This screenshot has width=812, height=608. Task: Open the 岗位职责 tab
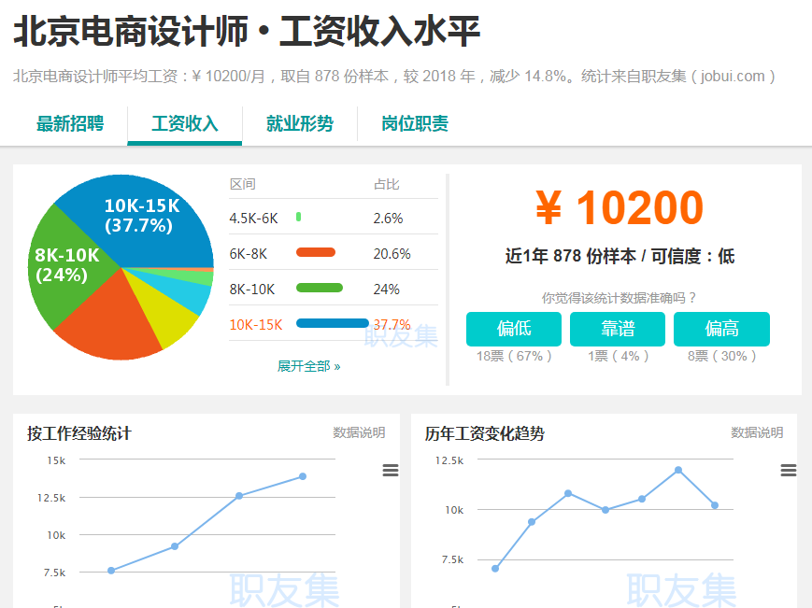click(415, 123)
